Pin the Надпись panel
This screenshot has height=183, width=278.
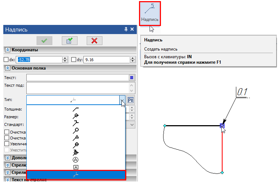pos(126,29)
